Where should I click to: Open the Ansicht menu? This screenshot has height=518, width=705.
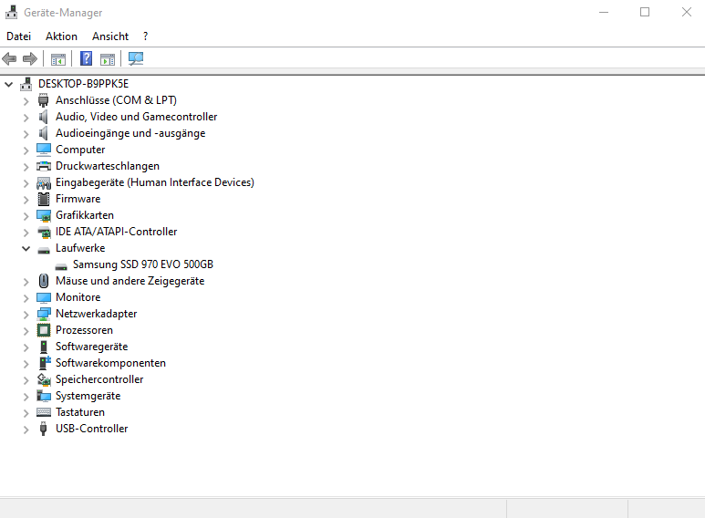pos(110,36)
